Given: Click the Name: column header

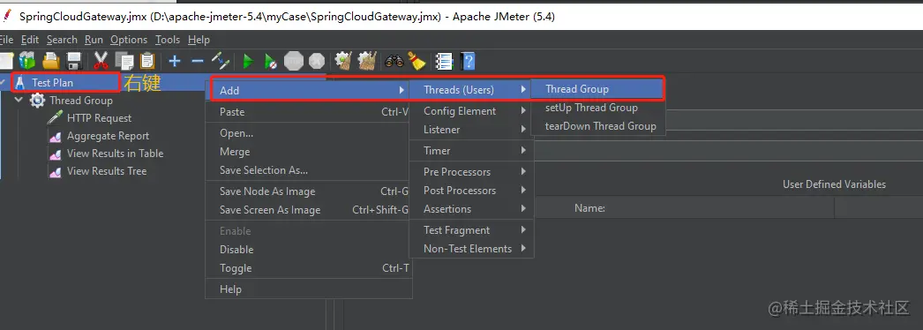Looking at the screenshot, I should [589, 208].
